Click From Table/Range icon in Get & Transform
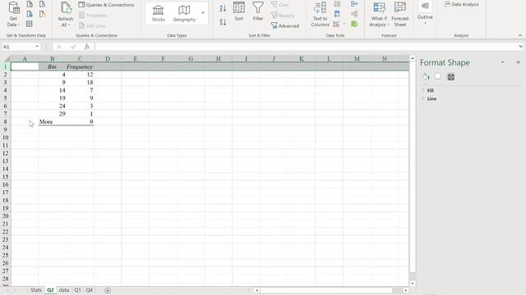Screen dimensions: 526x295 click(x=30, y=24)
